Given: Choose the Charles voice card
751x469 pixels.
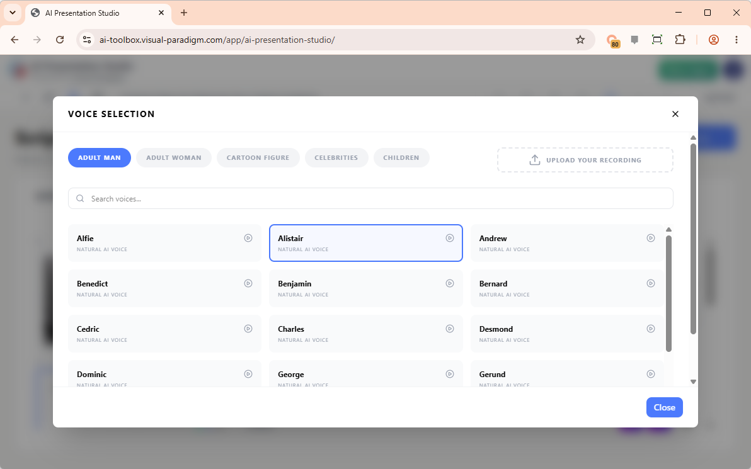Looking at the screenshot, I should pyautogui.click(x=366, y=334).
